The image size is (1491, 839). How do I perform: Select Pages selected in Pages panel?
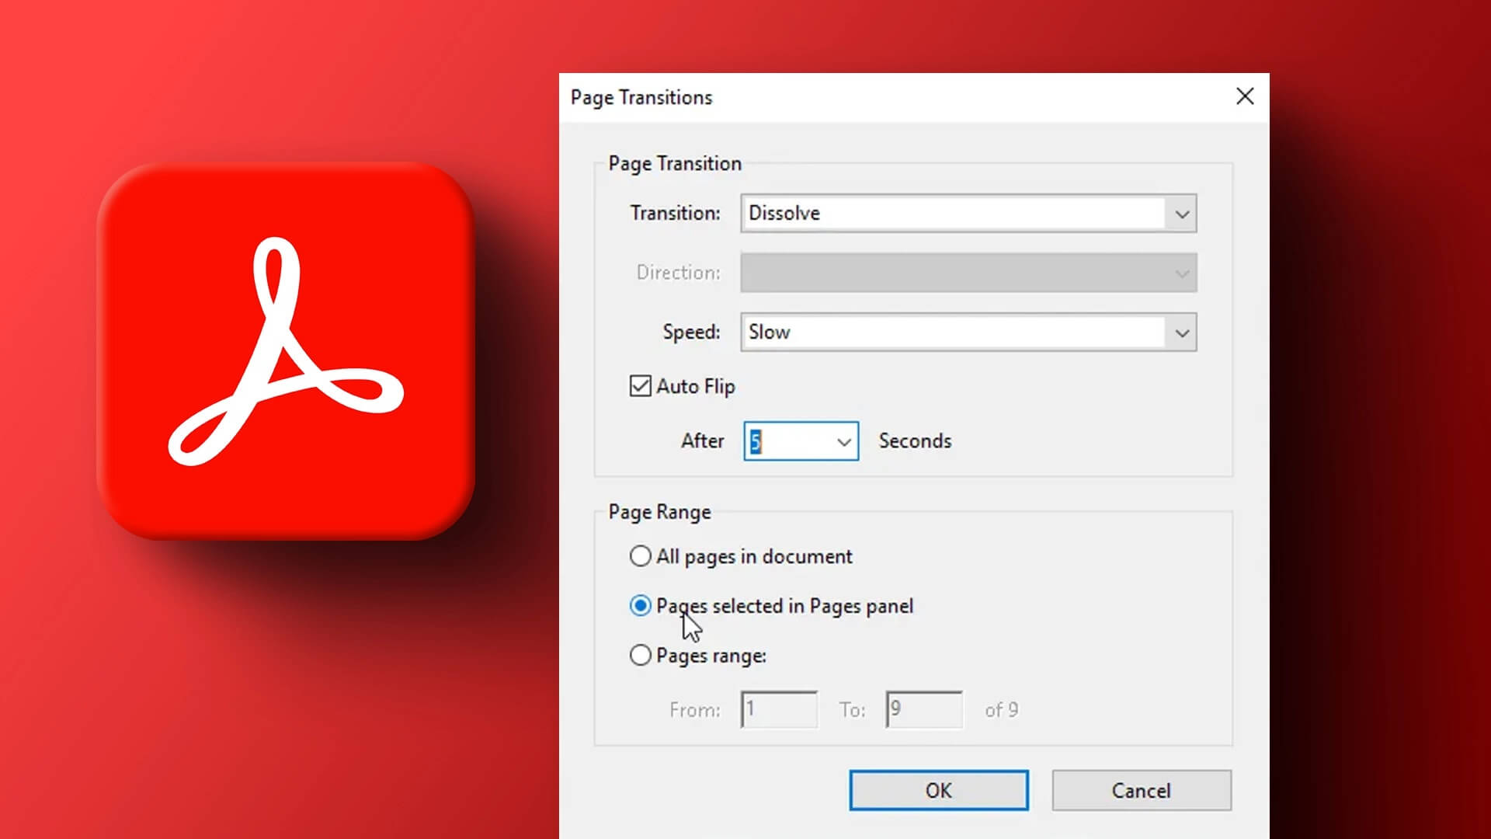(x=640, y=606)
